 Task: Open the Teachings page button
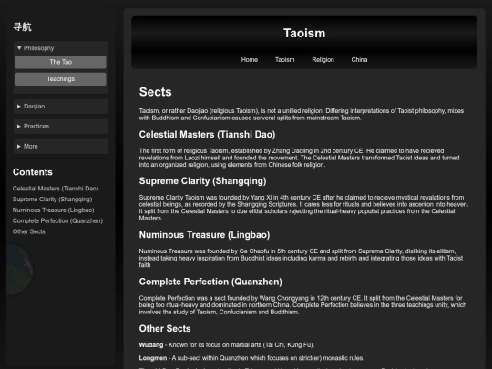pos(60,79)
